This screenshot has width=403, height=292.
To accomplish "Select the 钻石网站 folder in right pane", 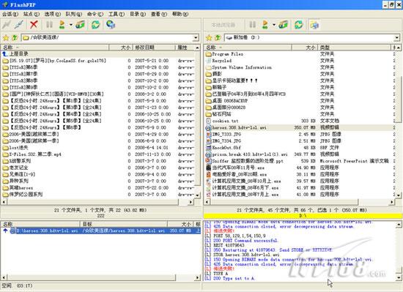I will pos(218,114).
